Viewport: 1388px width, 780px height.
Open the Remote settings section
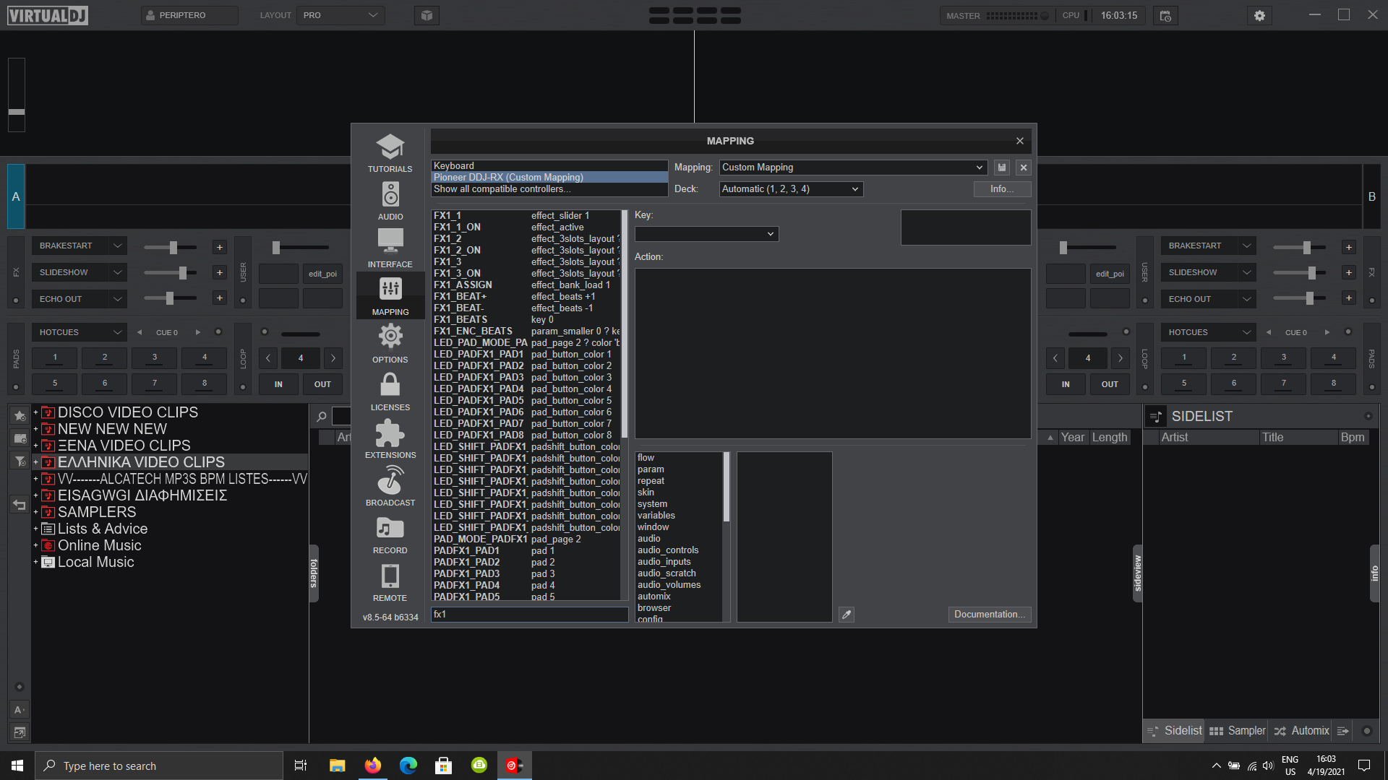tap(390, 582)
